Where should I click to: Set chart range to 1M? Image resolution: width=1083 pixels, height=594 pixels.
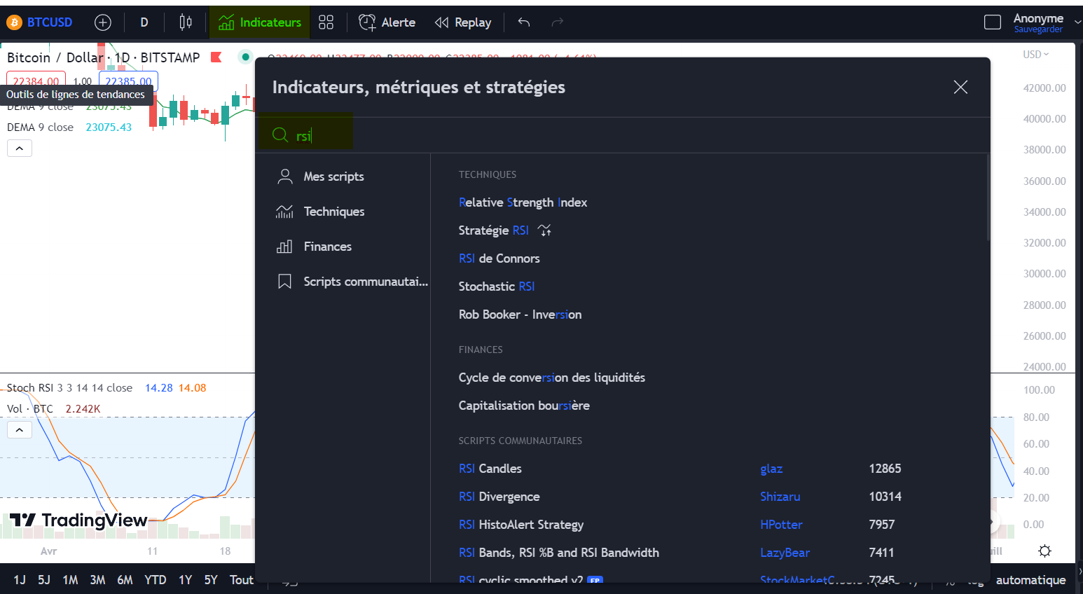pos(70,580)
